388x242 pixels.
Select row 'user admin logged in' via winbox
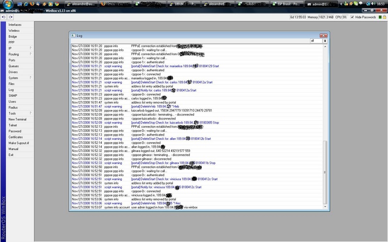pos(197,207)
